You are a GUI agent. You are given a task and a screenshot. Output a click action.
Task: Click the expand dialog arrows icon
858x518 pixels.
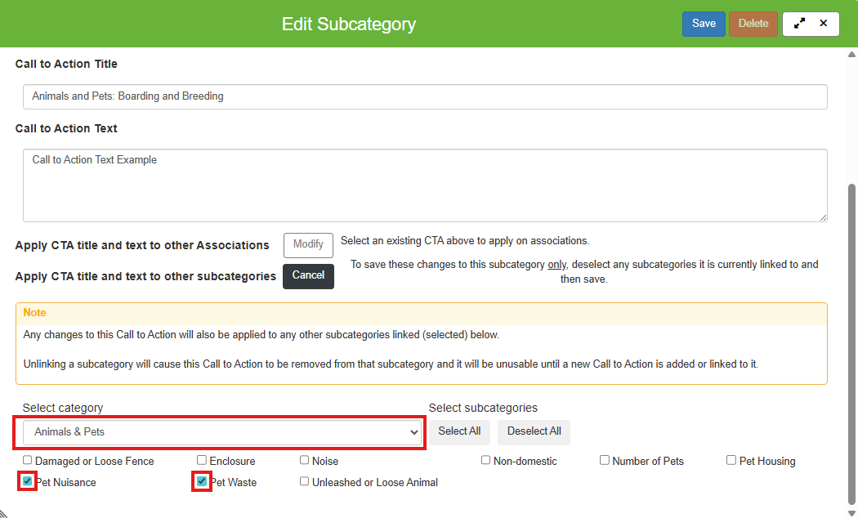pos(799,24)
